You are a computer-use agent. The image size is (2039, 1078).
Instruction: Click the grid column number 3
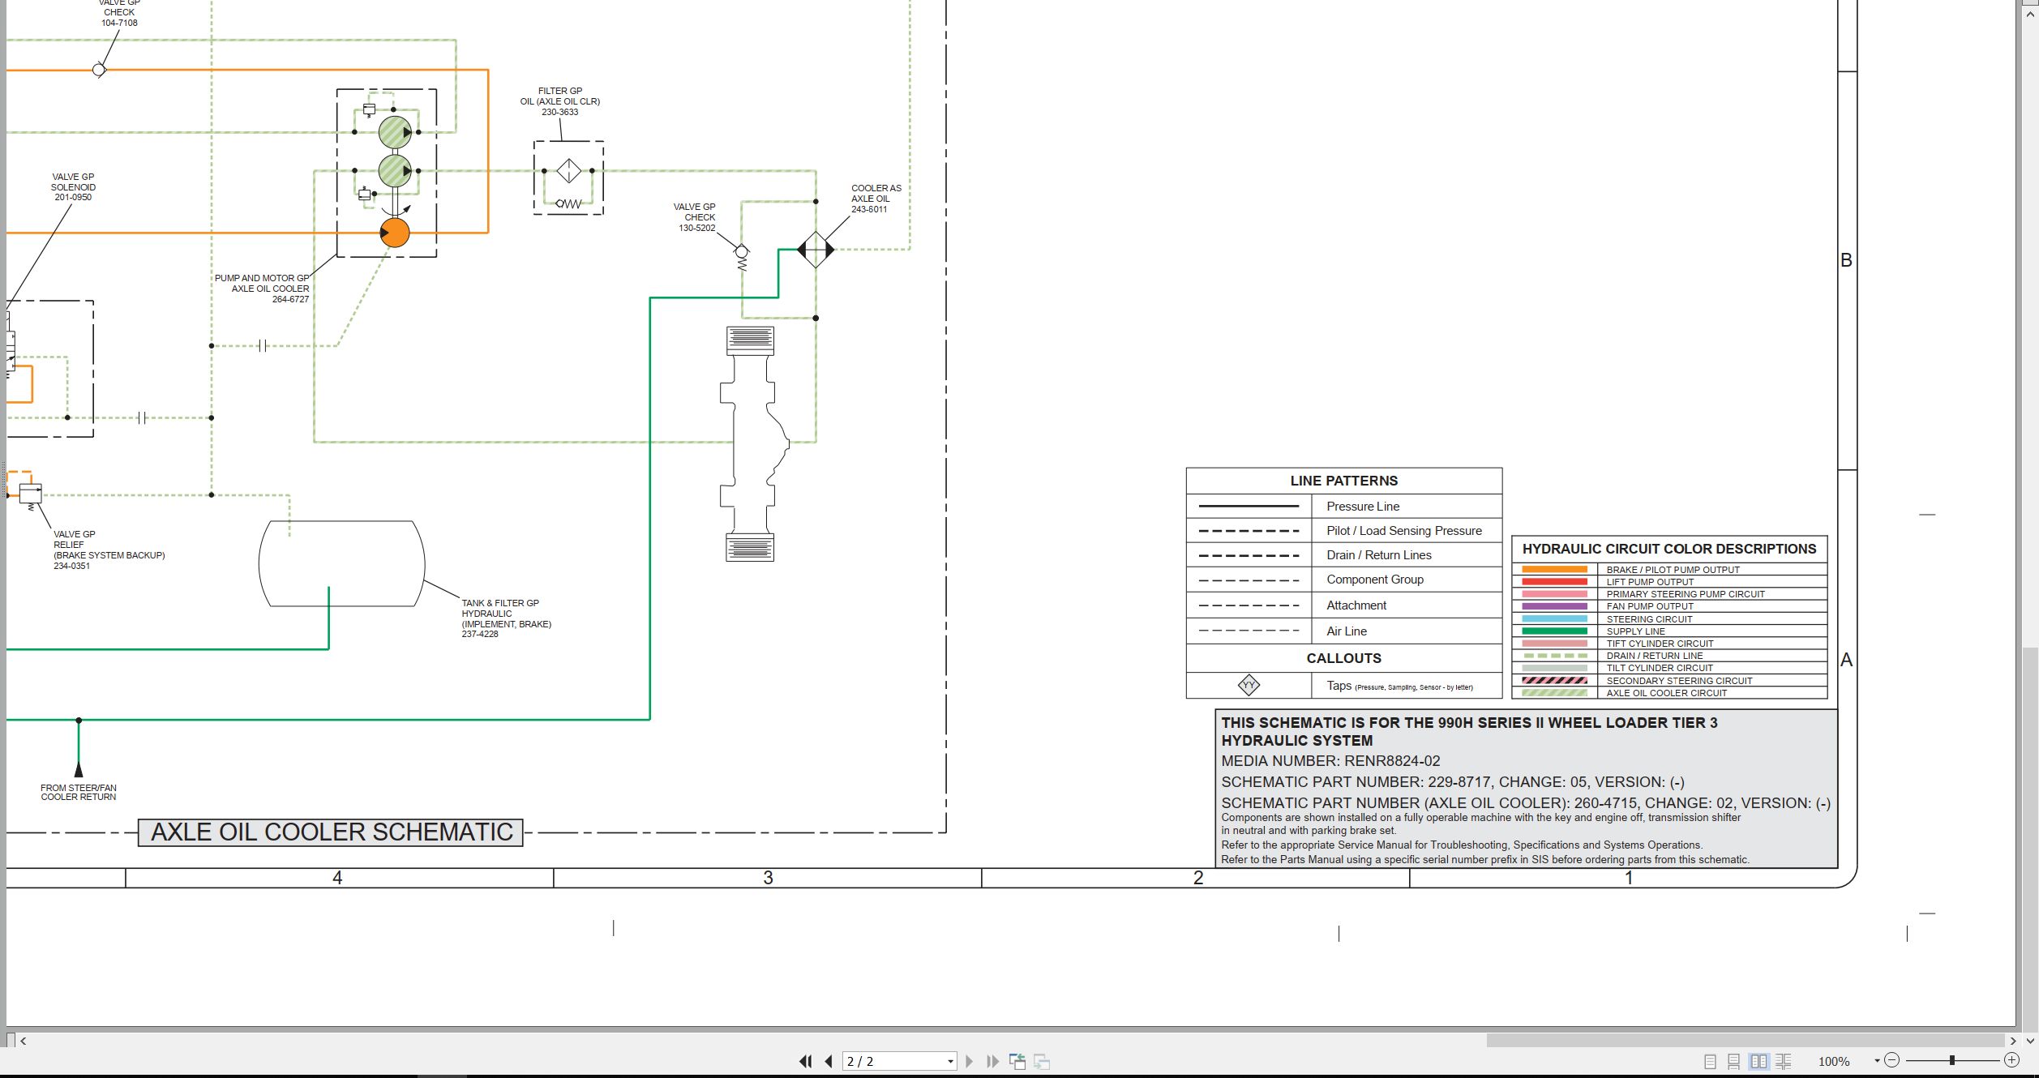[x=768, y=878]
